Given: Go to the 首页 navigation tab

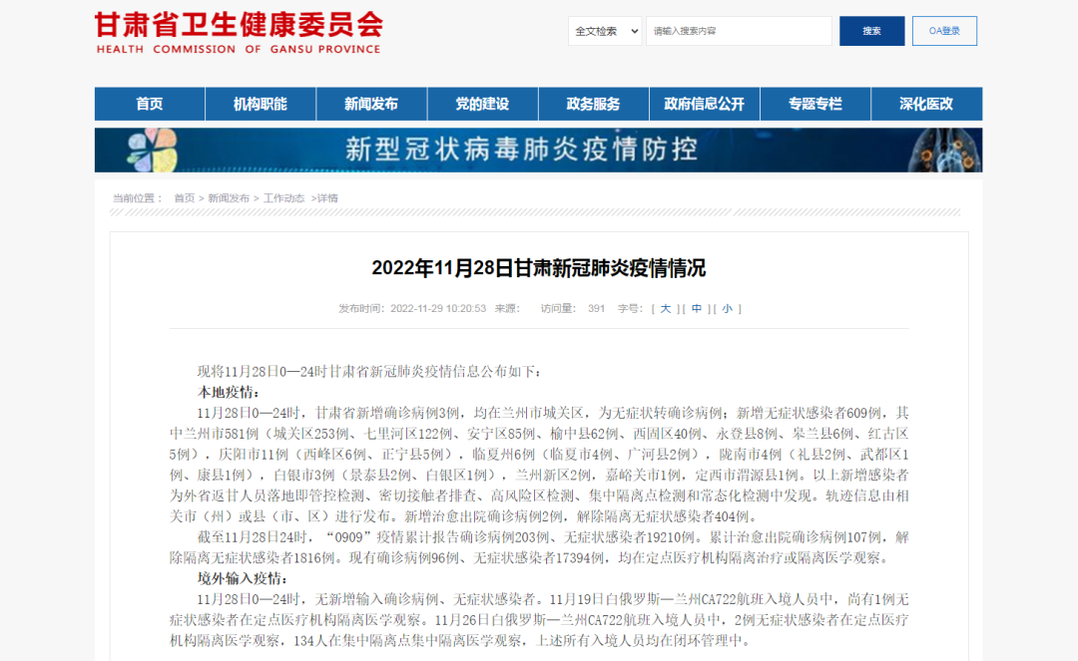Looking at the screenshot, I should [150, 104].
